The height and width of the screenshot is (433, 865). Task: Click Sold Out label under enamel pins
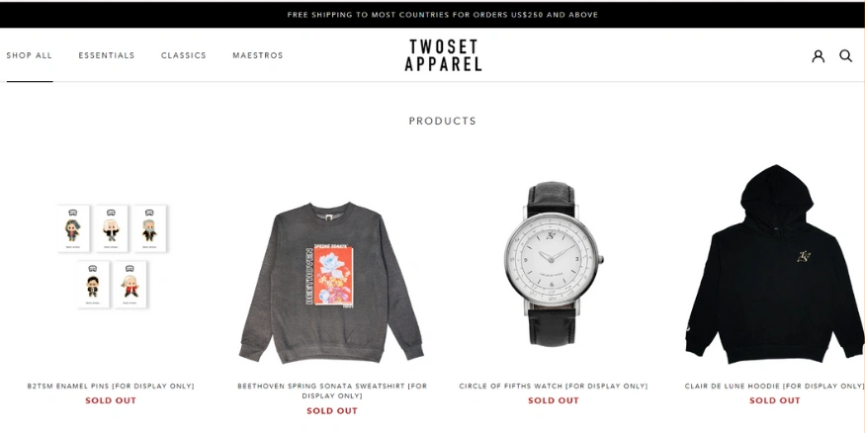111,400
